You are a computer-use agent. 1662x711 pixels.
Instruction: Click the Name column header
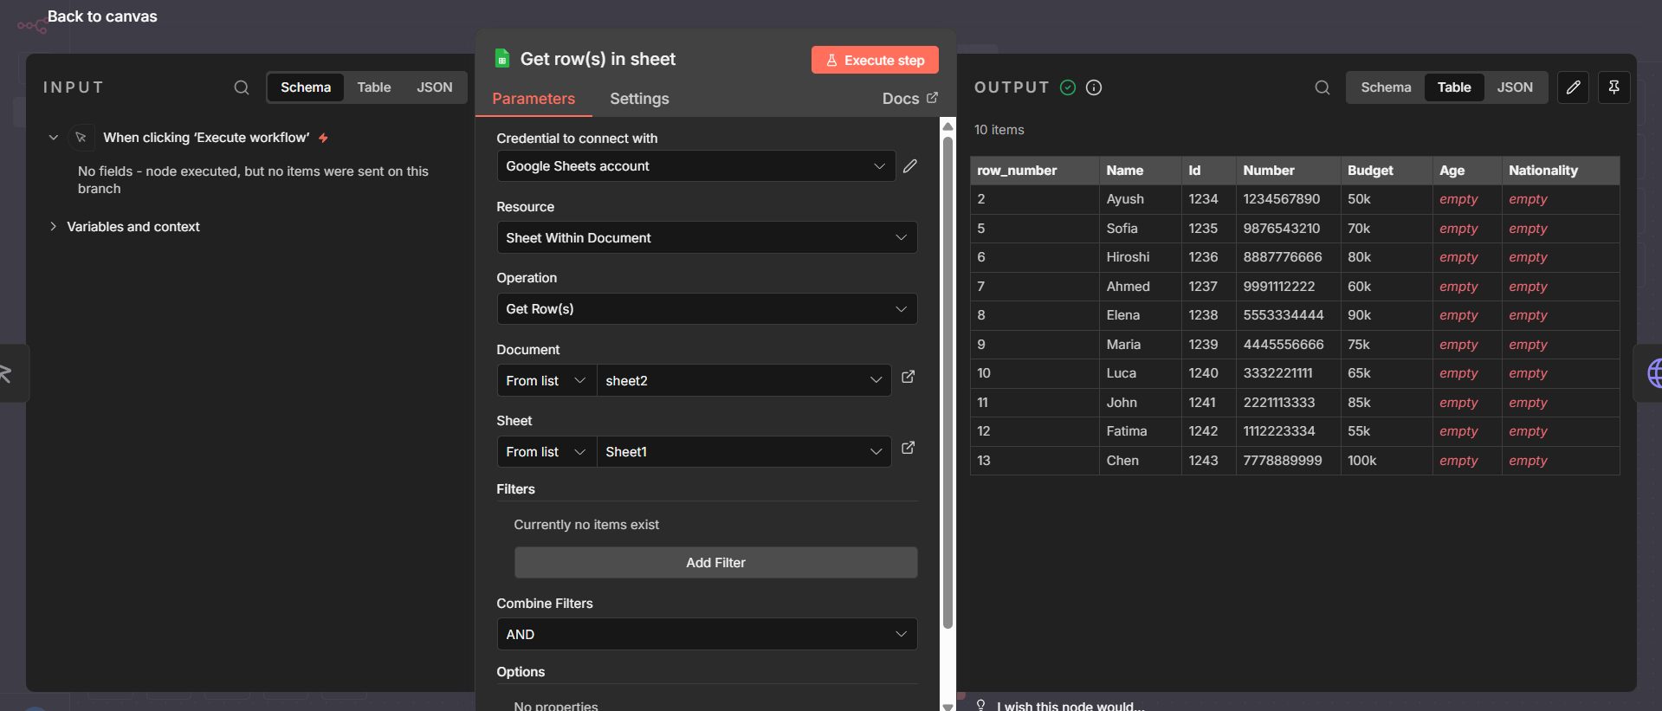1141,171
